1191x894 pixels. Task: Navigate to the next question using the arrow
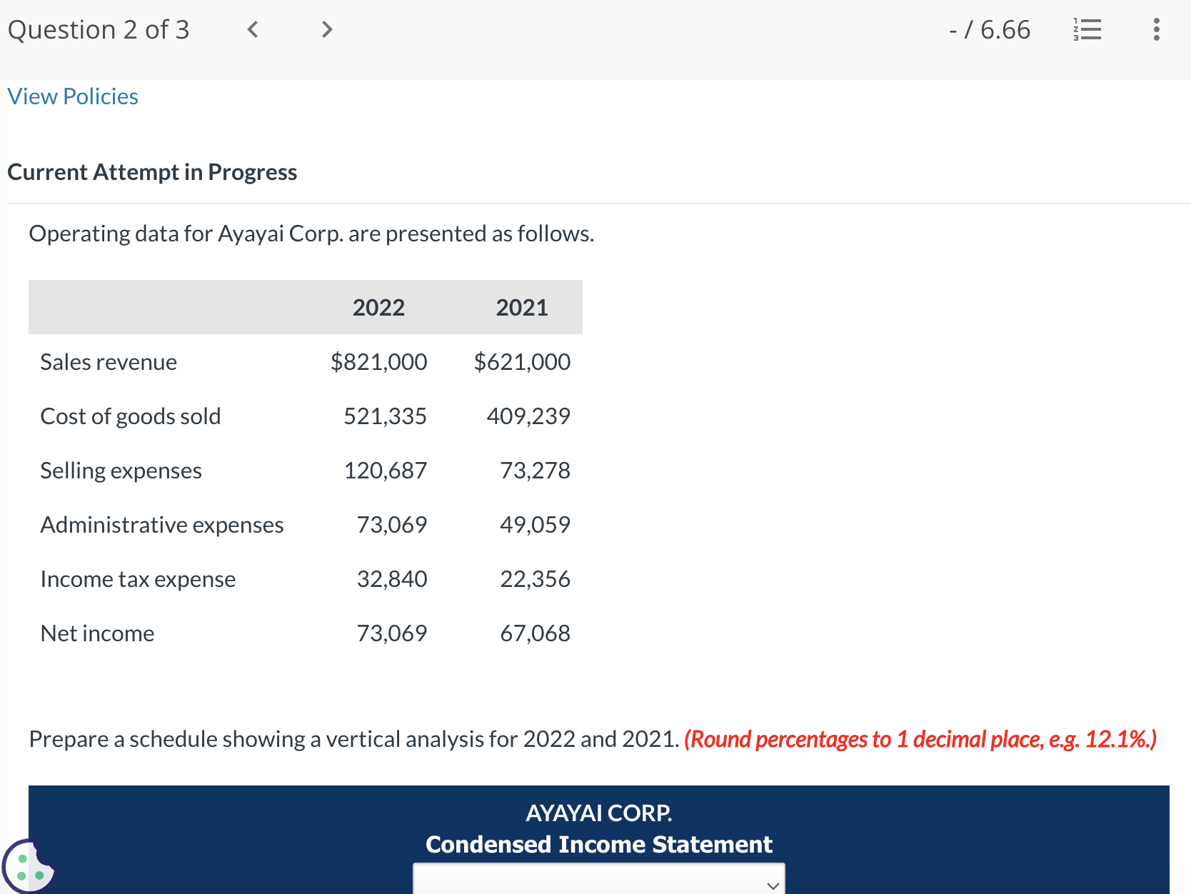(326, 29)
